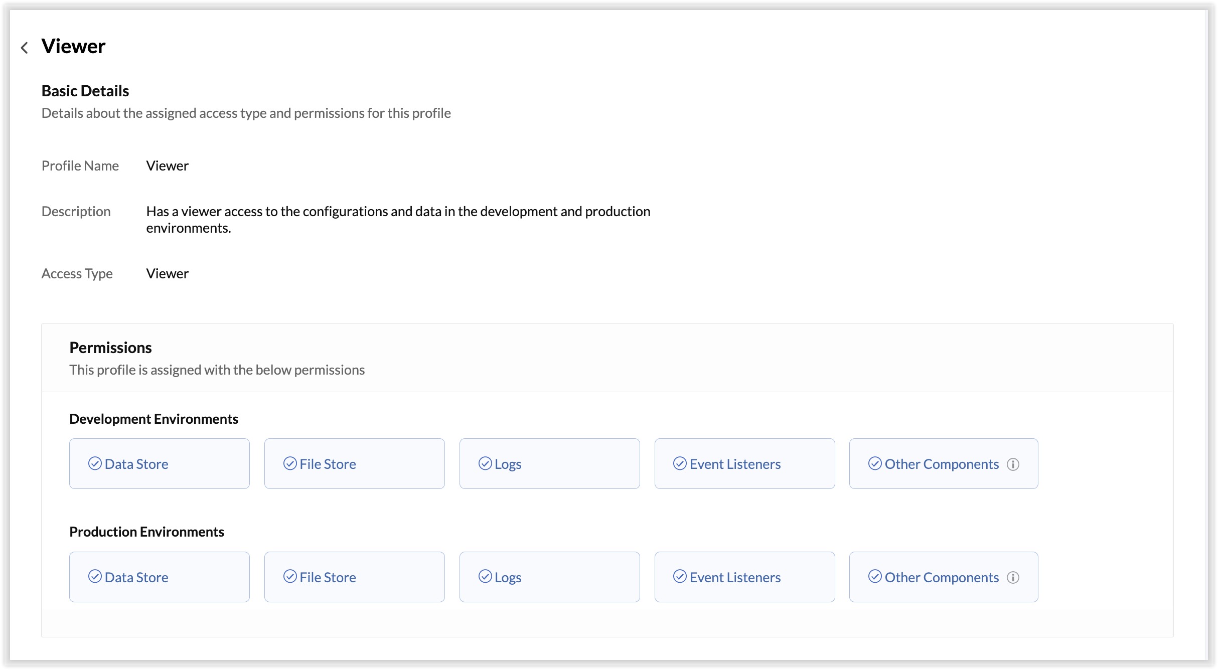This screenshot has width=1218, height=670.
Task: Click checkmark icon on Development Data Store
Action: 95,463
